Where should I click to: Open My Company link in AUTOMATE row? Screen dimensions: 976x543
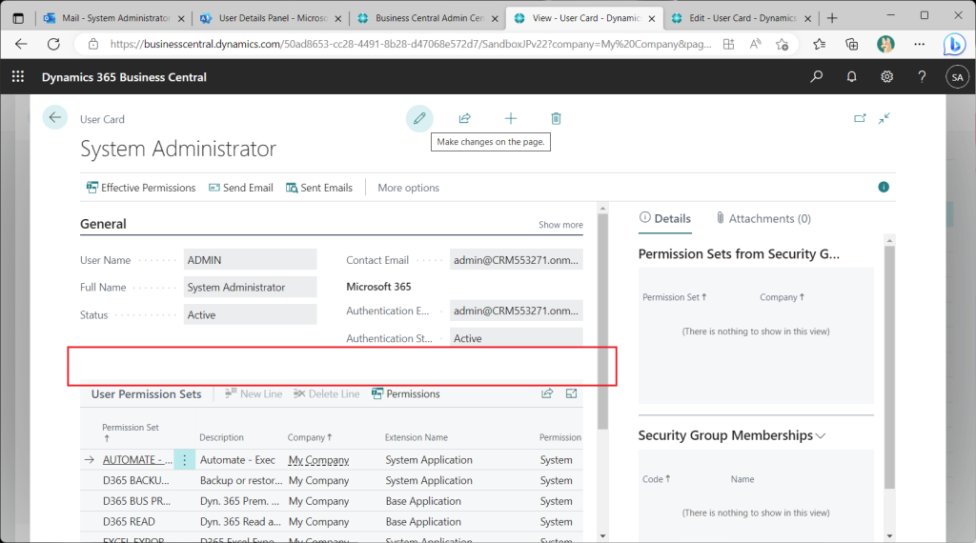click(318, 460)
